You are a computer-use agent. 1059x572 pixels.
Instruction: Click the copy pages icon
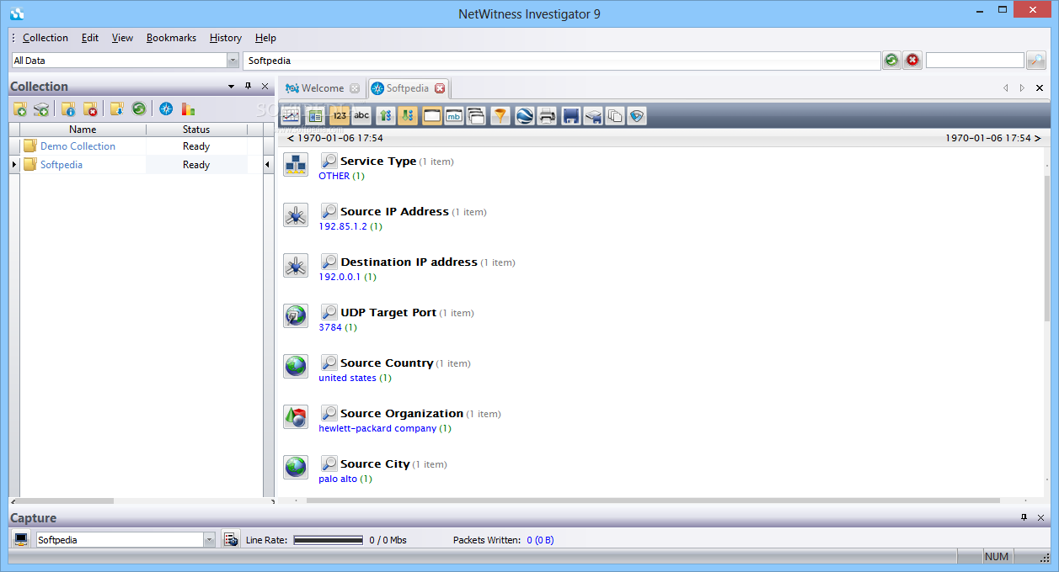[615, 116]
